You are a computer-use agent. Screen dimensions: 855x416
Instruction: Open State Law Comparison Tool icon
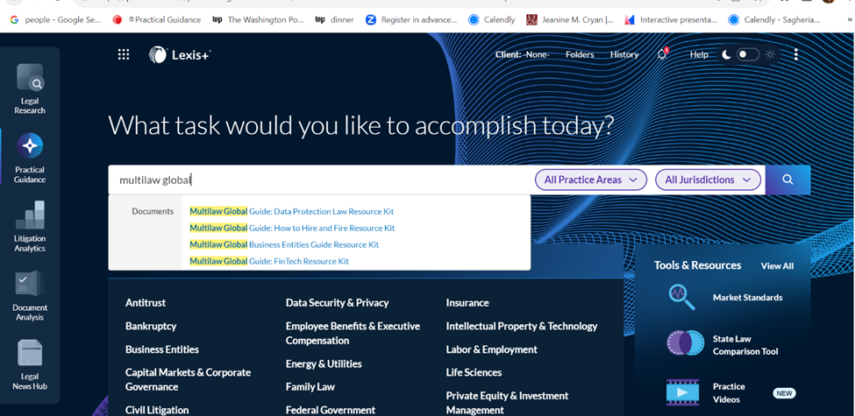[686, 343]
